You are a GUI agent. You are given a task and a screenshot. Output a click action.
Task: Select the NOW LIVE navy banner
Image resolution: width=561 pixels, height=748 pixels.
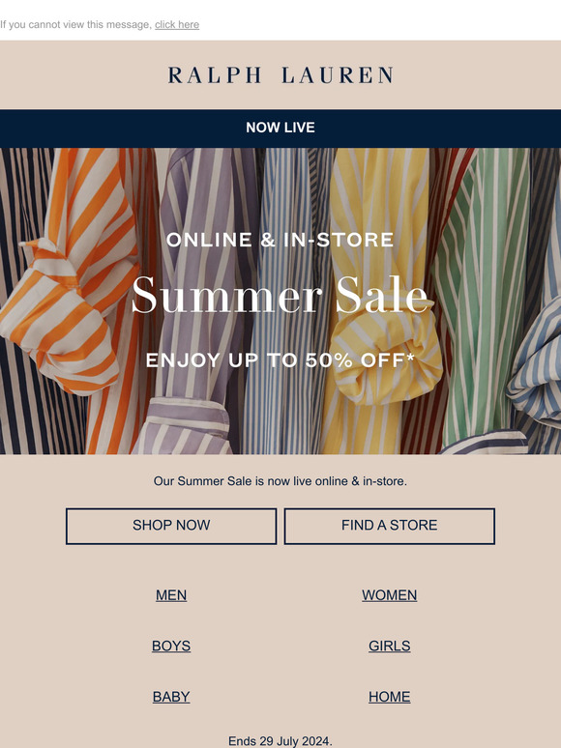(x=280, y=128)
